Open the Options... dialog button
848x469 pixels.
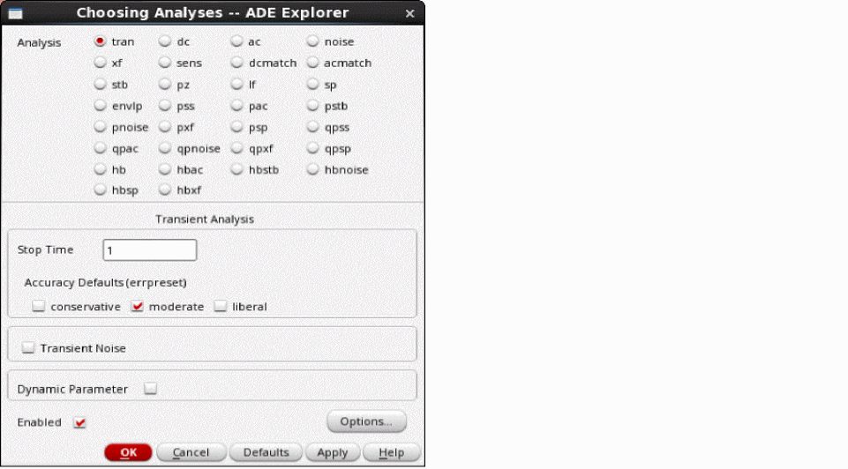[x=367, y=421]
